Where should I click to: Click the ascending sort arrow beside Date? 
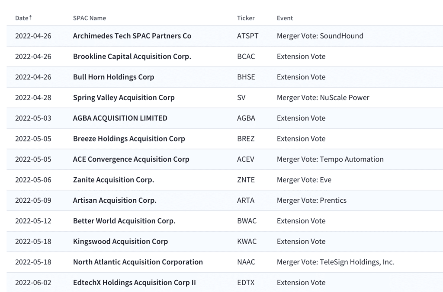tap(31, 17)
